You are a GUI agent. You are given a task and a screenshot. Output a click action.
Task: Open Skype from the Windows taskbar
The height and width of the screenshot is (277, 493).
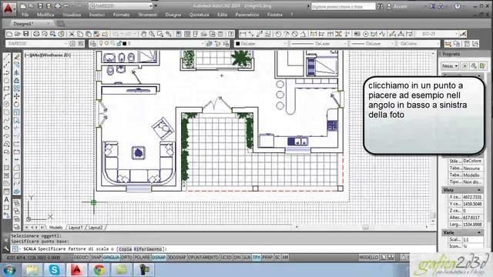pyautogui.click(x=54, y=269)
